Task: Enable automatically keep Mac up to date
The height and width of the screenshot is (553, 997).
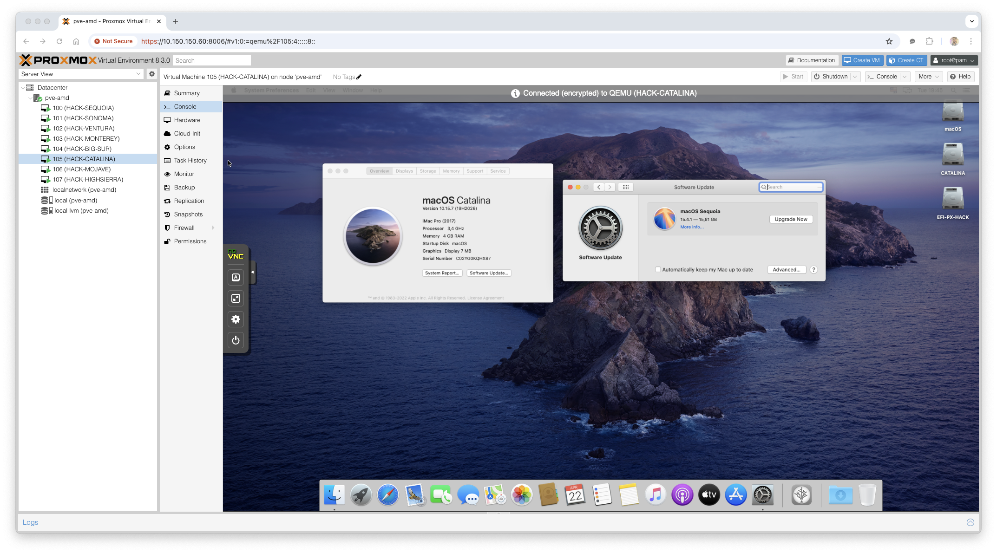Action: [x=658, y=269]
